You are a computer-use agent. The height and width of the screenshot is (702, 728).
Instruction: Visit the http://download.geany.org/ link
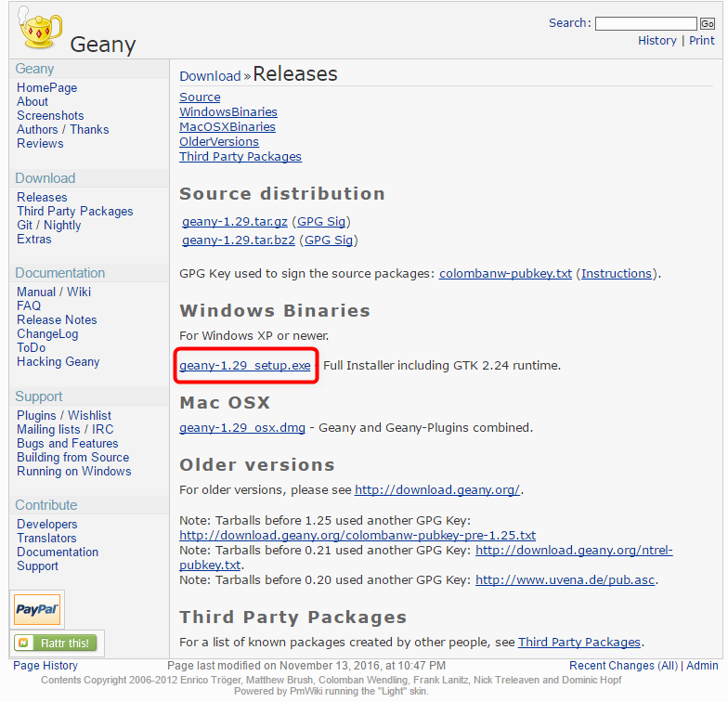point(436,490)
